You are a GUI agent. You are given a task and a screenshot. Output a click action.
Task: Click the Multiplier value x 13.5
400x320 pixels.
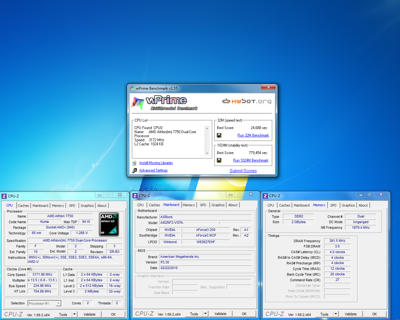(x=42, y=280)
